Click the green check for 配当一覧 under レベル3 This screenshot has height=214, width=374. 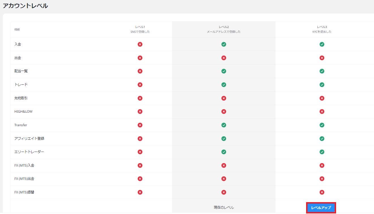[x=322, y=71]
